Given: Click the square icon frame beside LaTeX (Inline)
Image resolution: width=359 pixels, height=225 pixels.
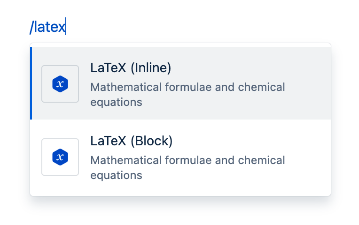Looking at the screenshot, I should click(46, 70).
